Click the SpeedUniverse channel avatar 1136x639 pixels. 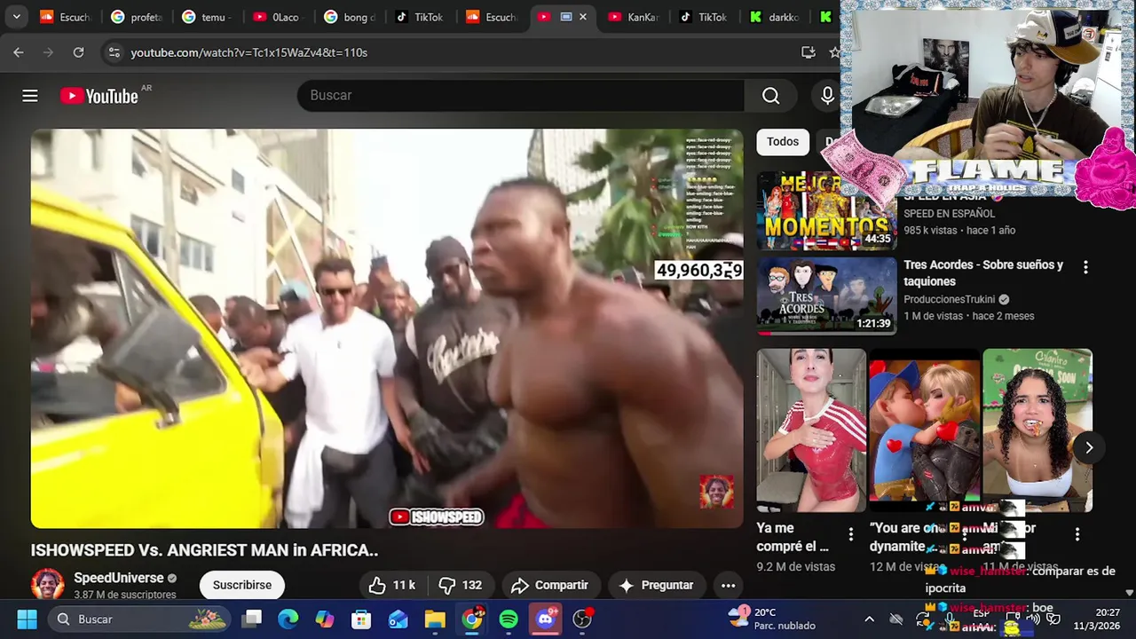[47, 585]
